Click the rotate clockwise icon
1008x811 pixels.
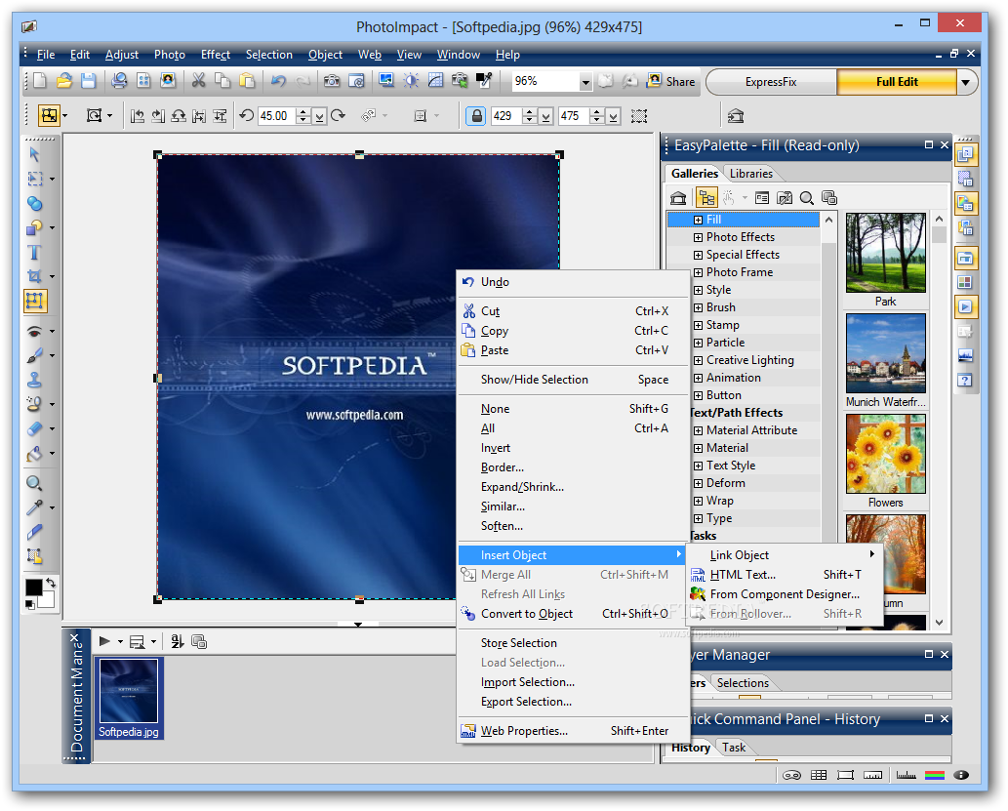coord(339,116)
